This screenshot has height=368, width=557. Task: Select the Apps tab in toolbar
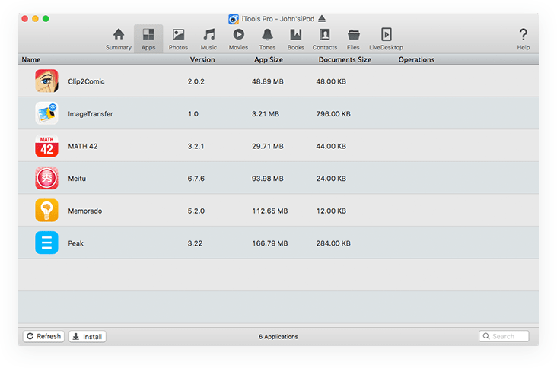(x=148, y=38)
